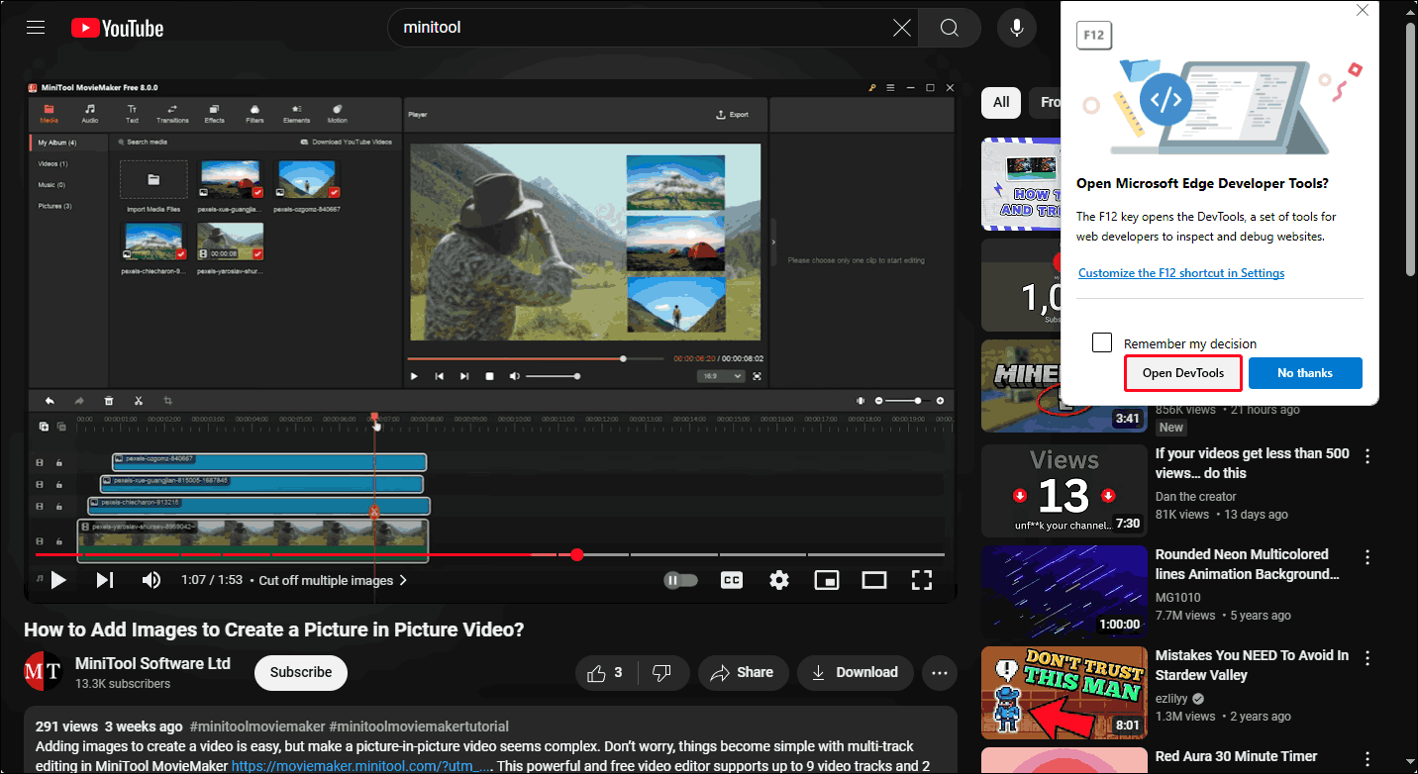Click the #minitoolmoviemaker hashtag
1418x774 pixels.
pyautogui.click(x=258, y=726)
